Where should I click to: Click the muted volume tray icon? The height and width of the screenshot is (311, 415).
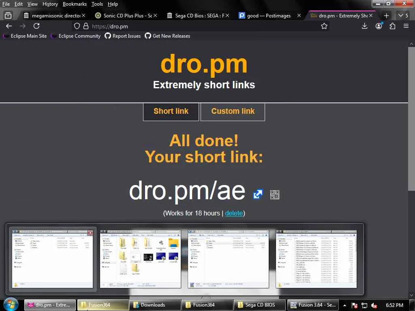(x=374, y=305)
